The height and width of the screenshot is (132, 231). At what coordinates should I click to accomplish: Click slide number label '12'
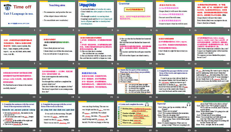[x=228, y=64]
